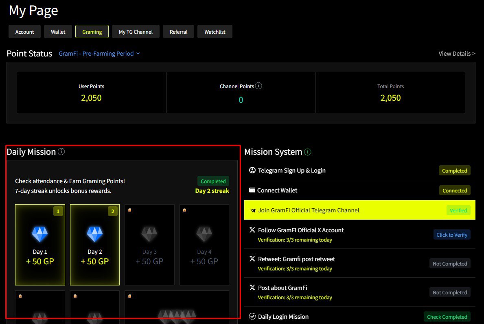484x324 pixels.
Task: Click the Channel Points info icon
Action: 258,86
